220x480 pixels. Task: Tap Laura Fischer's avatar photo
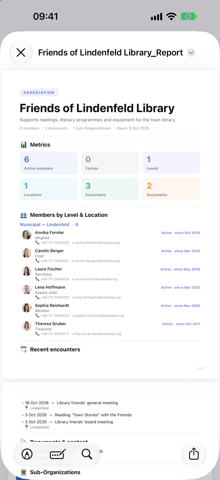pyautogui.click(x=27, y=271)
